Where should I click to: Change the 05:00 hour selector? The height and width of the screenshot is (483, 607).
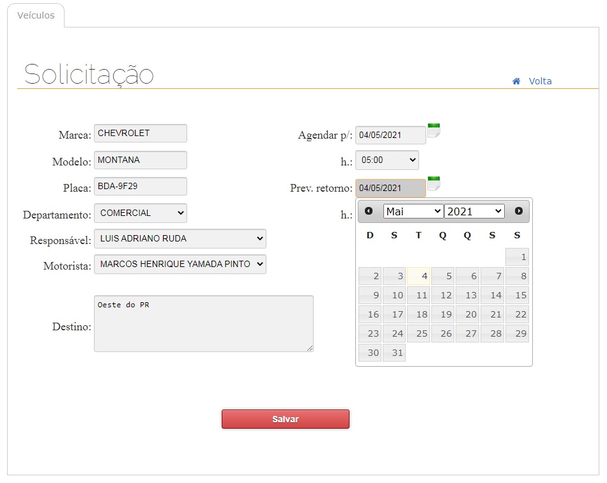click(387, 160)
